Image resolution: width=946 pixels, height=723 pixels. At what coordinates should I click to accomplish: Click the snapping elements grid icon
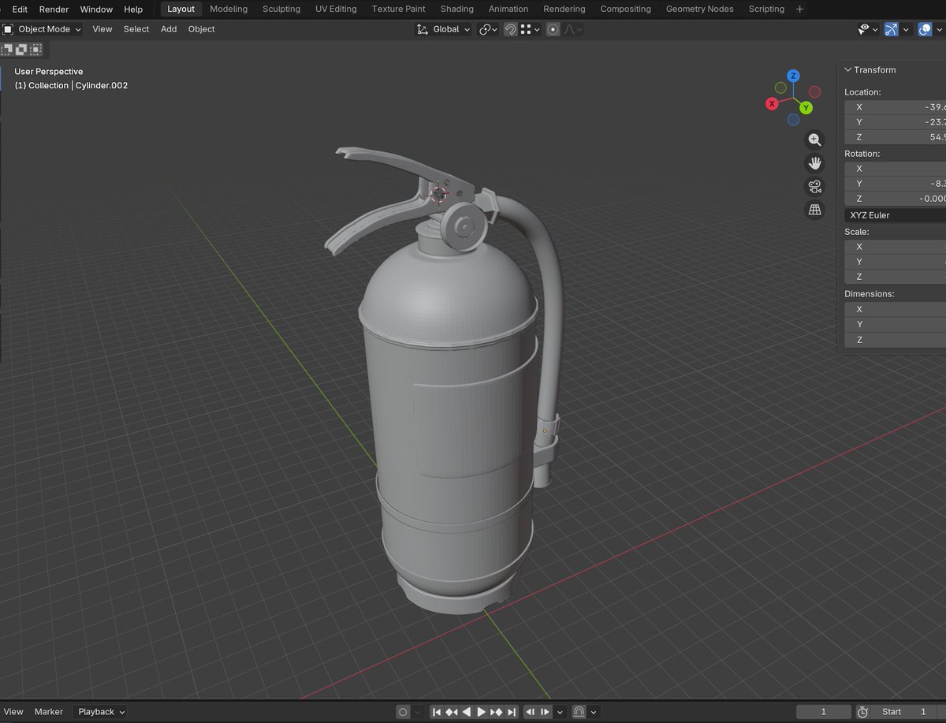click(528, 29)
